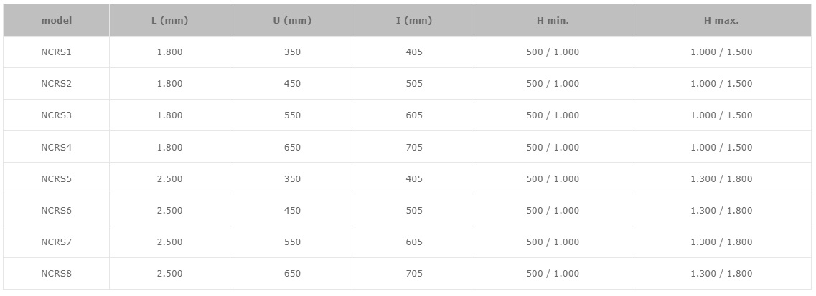Click the 'model' column header
This screenshot has height=296, width=816.
click(x=56, y=21)
